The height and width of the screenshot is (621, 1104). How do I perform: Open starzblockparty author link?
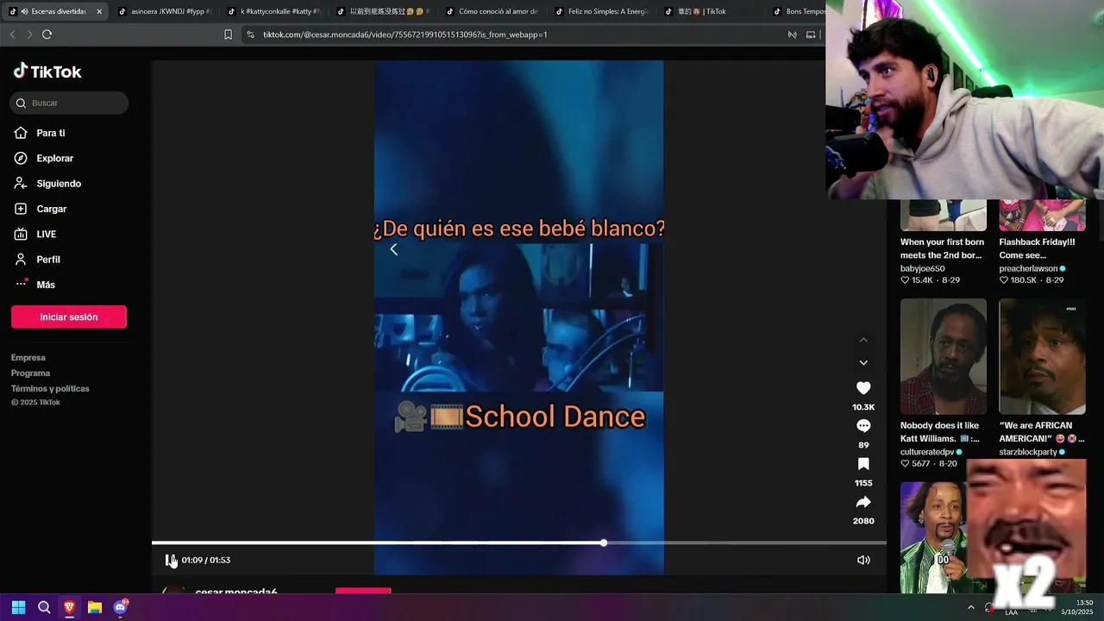(1027, 452)
